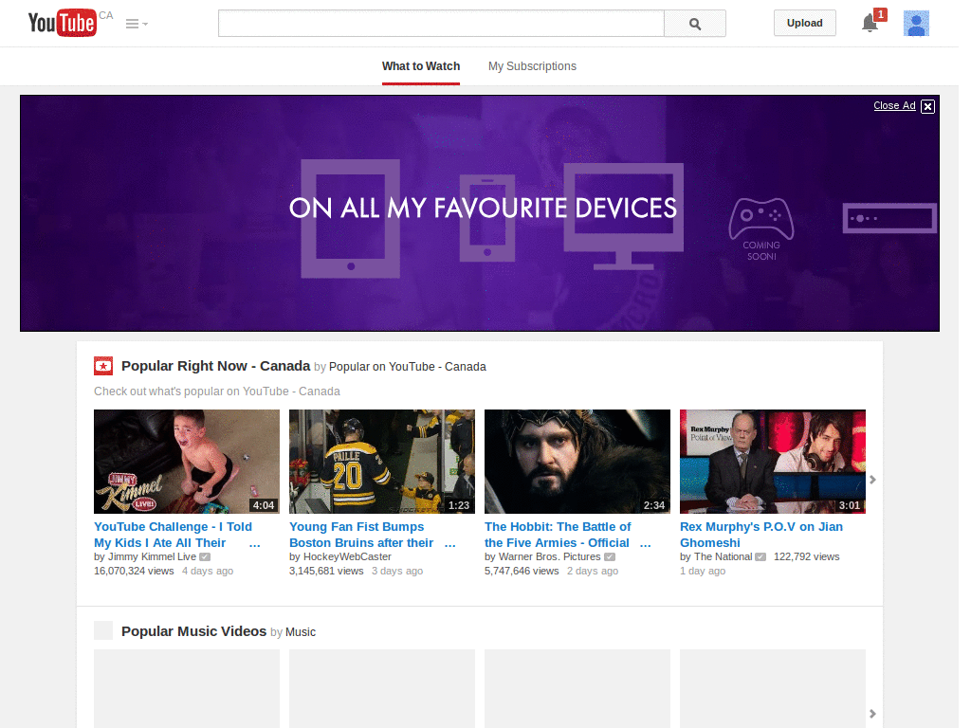Viewport: 971px width, 728px height.
Task: Switch to My Subscriptions tab
Action: [x=532, y=66]
